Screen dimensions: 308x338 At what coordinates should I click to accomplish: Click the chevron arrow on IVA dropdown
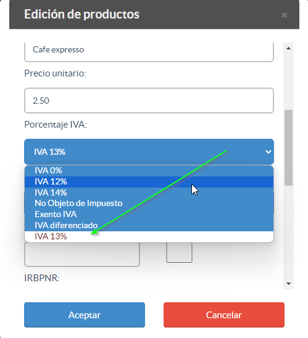[268, 152]
